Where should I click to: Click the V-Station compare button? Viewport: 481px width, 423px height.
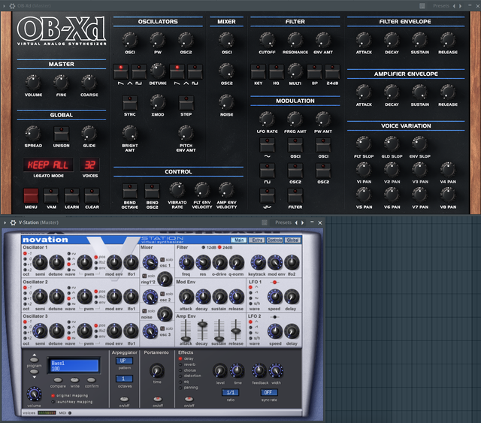58,380
